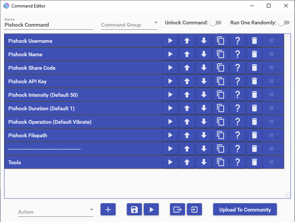
Task: Edit the Name field Pishock Command
Action: [49, 25]
